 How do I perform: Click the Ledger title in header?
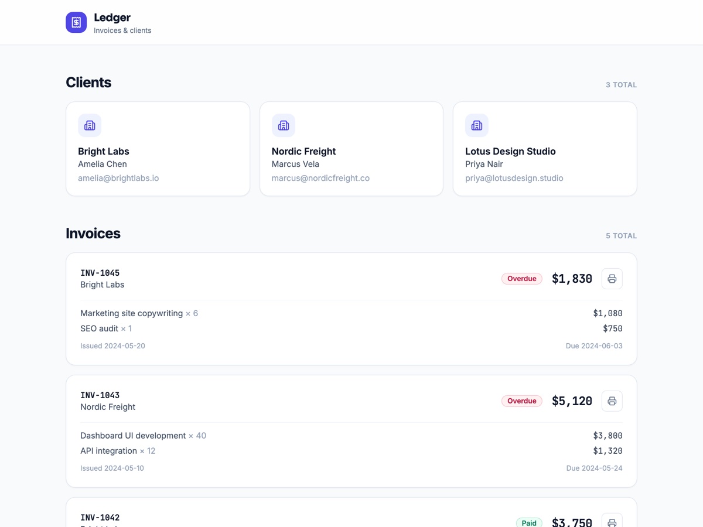tap(112, 18)
